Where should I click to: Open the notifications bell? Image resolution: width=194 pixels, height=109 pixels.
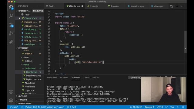pos(183,107)
